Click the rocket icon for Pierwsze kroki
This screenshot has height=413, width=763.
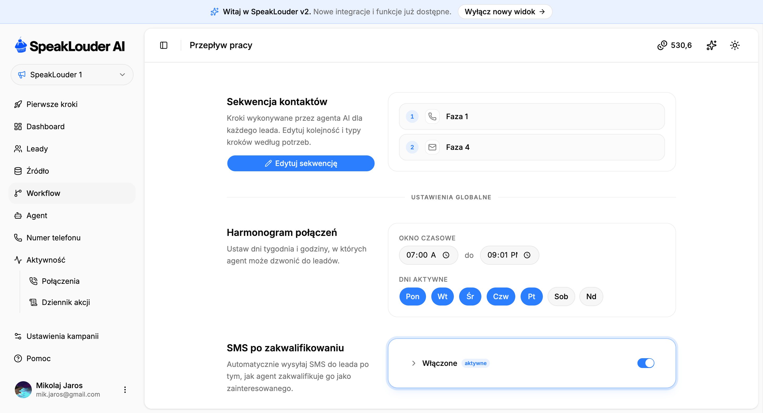pyautogui.click(x=18, y=104)
